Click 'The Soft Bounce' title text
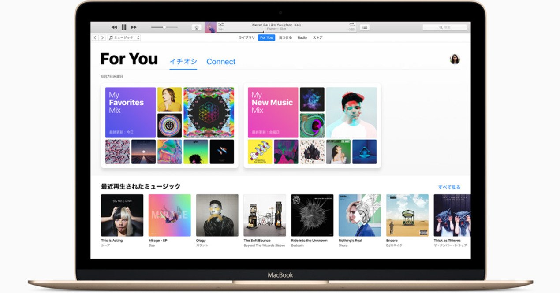The image size is (560, 293). tap(257, 241)
